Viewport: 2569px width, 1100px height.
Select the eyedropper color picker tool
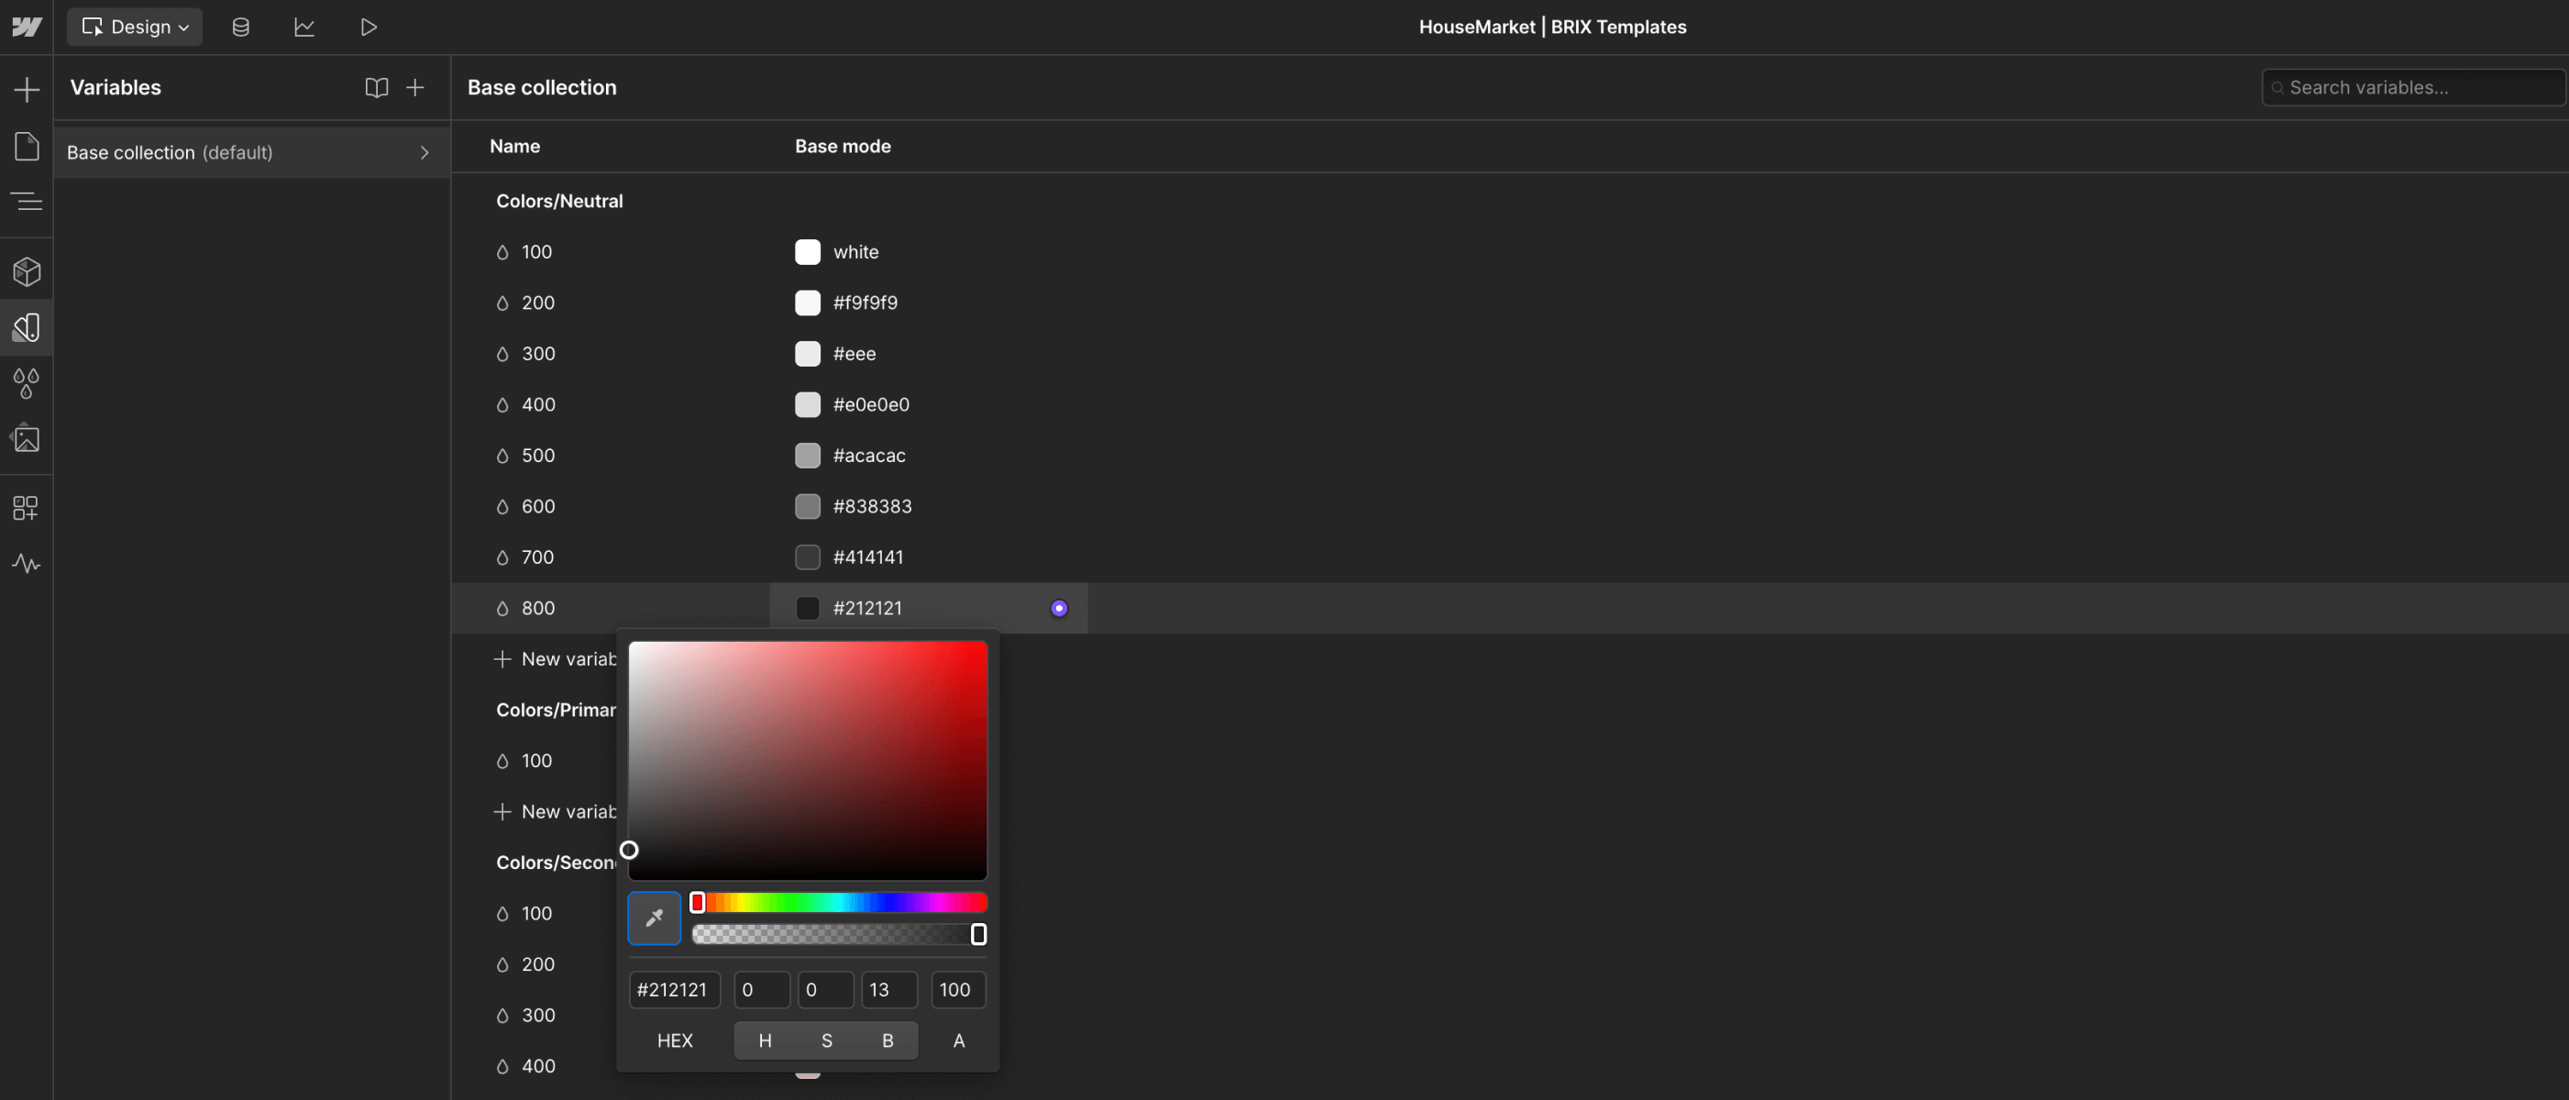(x=655, y=918)
